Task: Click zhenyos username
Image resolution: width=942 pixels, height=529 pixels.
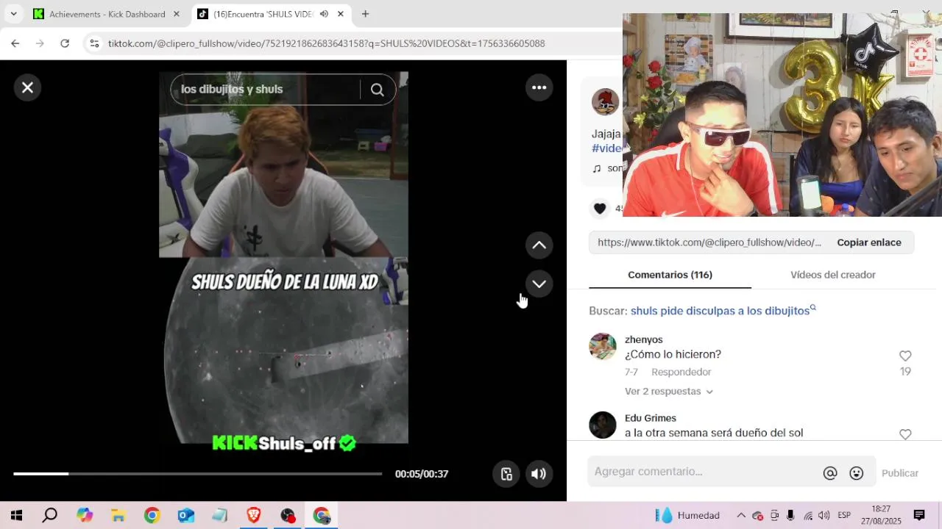Action: [x=644, y=339]
